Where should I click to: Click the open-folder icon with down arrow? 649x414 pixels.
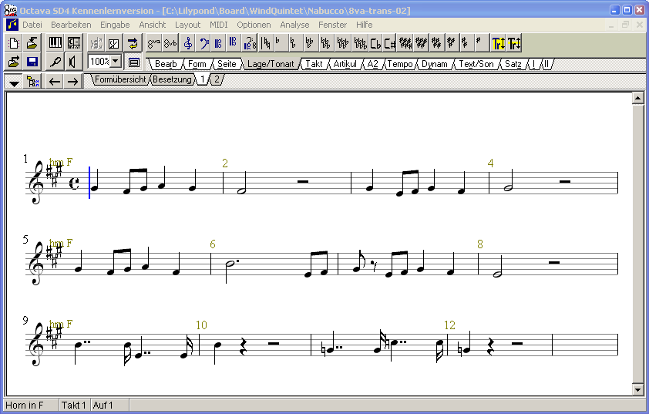point(32,43)
